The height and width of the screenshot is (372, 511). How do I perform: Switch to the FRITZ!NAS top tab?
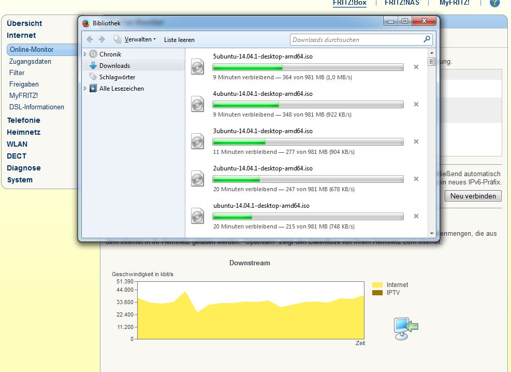[402, 3]
